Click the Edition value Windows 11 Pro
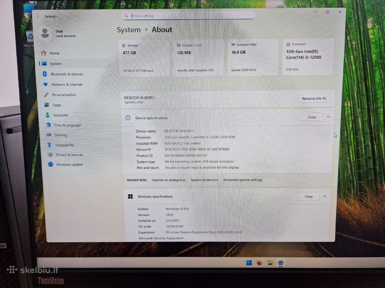 tap(177, 209)
